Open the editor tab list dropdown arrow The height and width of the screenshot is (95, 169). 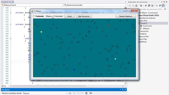(126, 2)
